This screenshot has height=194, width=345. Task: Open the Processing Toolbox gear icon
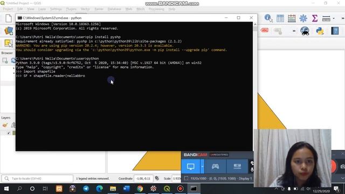tap(303, 18)
